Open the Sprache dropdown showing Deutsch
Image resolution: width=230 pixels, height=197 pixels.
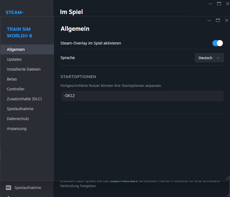click(209, 58)
